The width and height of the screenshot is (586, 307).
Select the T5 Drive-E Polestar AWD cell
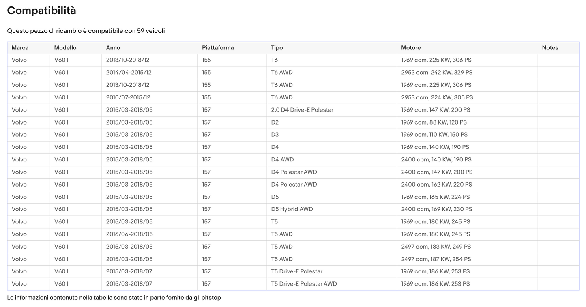tap(304, 284)
